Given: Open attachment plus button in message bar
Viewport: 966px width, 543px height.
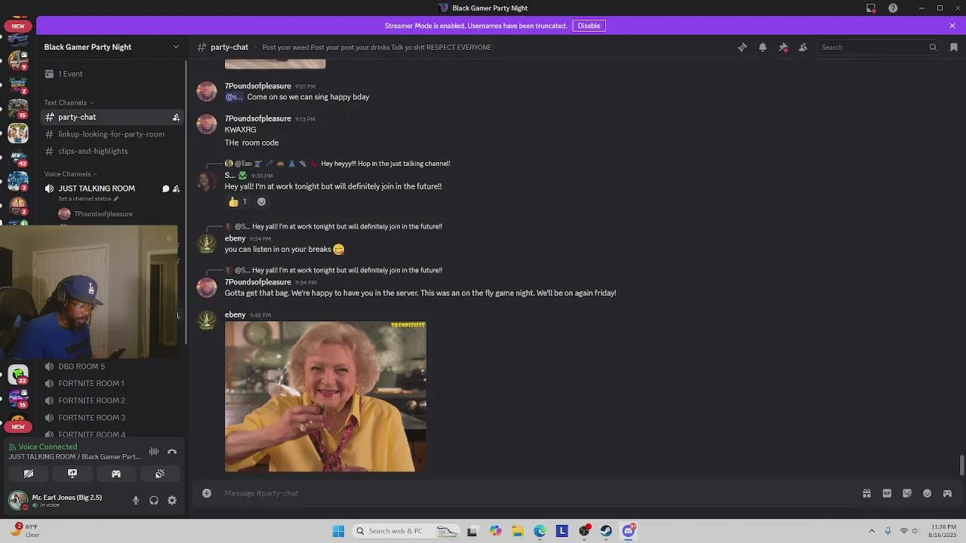Looking at the screenshot, I should (207, 493).
